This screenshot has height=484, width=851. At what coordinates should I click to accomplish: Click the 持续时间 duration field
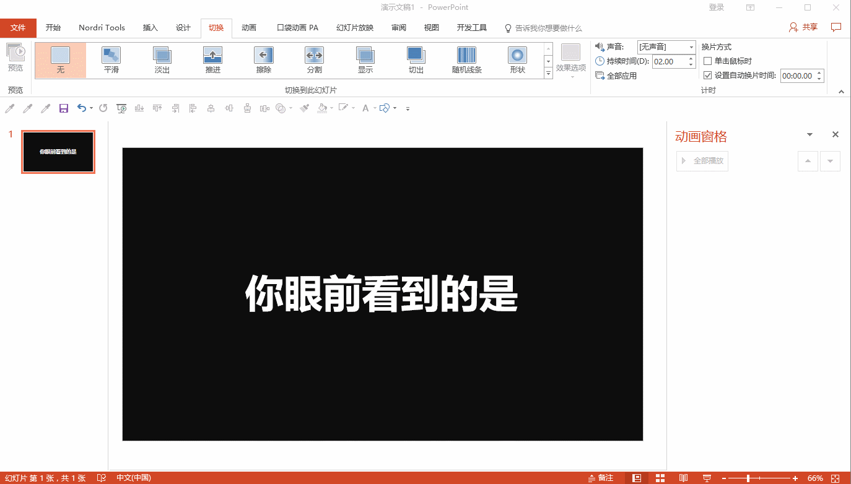pyautogui.click(x=674, y=61)
